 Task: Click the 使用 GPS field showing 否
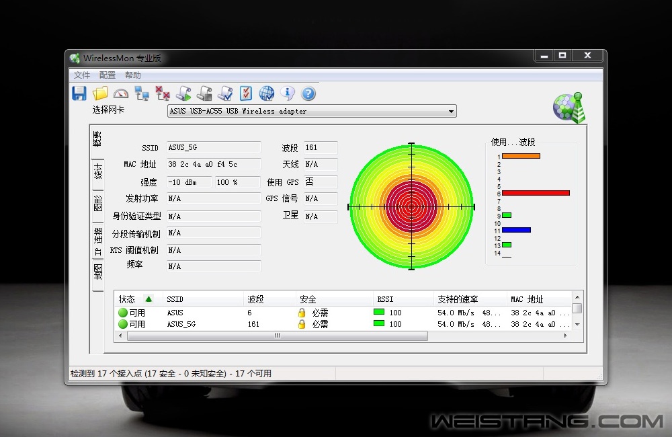coord(321,182)
